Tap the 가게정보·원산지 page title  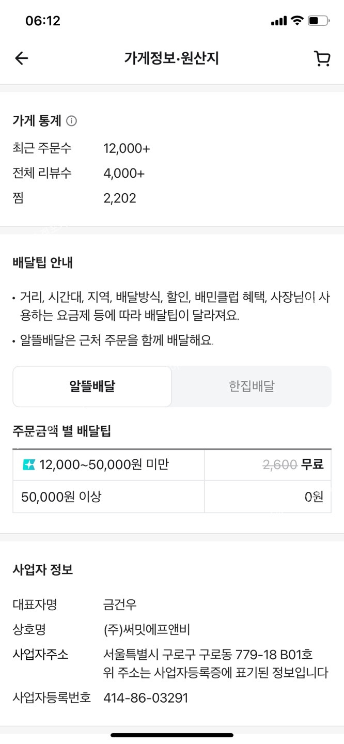[x=171, y=58]
